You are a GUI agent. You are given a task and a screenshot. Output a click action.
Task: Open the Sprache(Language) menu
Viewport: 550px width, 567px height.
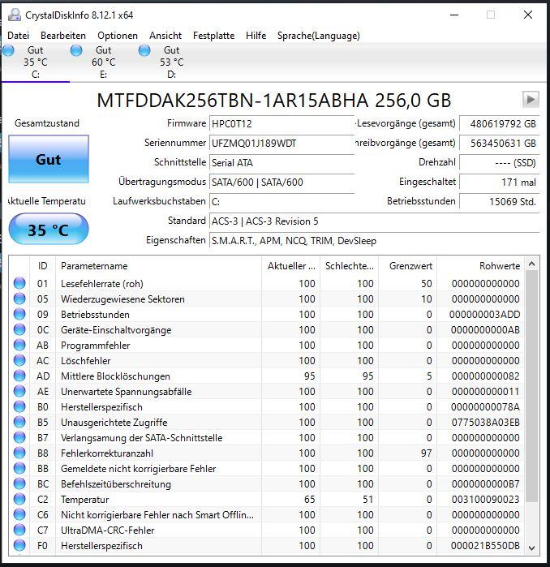tap(319, 36)
